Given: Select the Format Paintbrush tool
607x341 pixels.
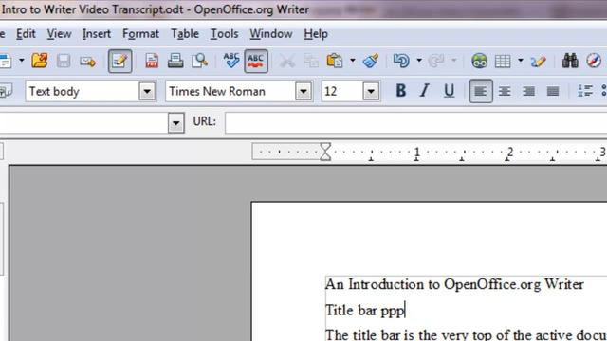Looking at the screenshot, I should coord(371,61).
